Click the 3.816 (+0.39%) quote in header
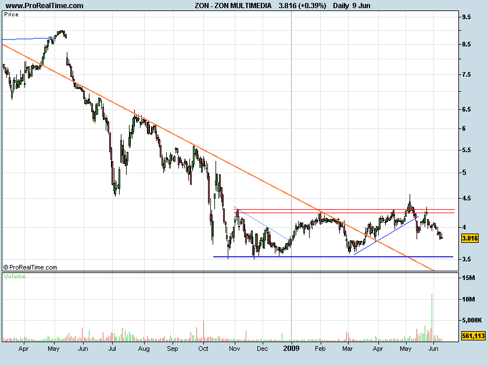Image resolution: width=488 pixels, height=366 pixels. point(303,6)
